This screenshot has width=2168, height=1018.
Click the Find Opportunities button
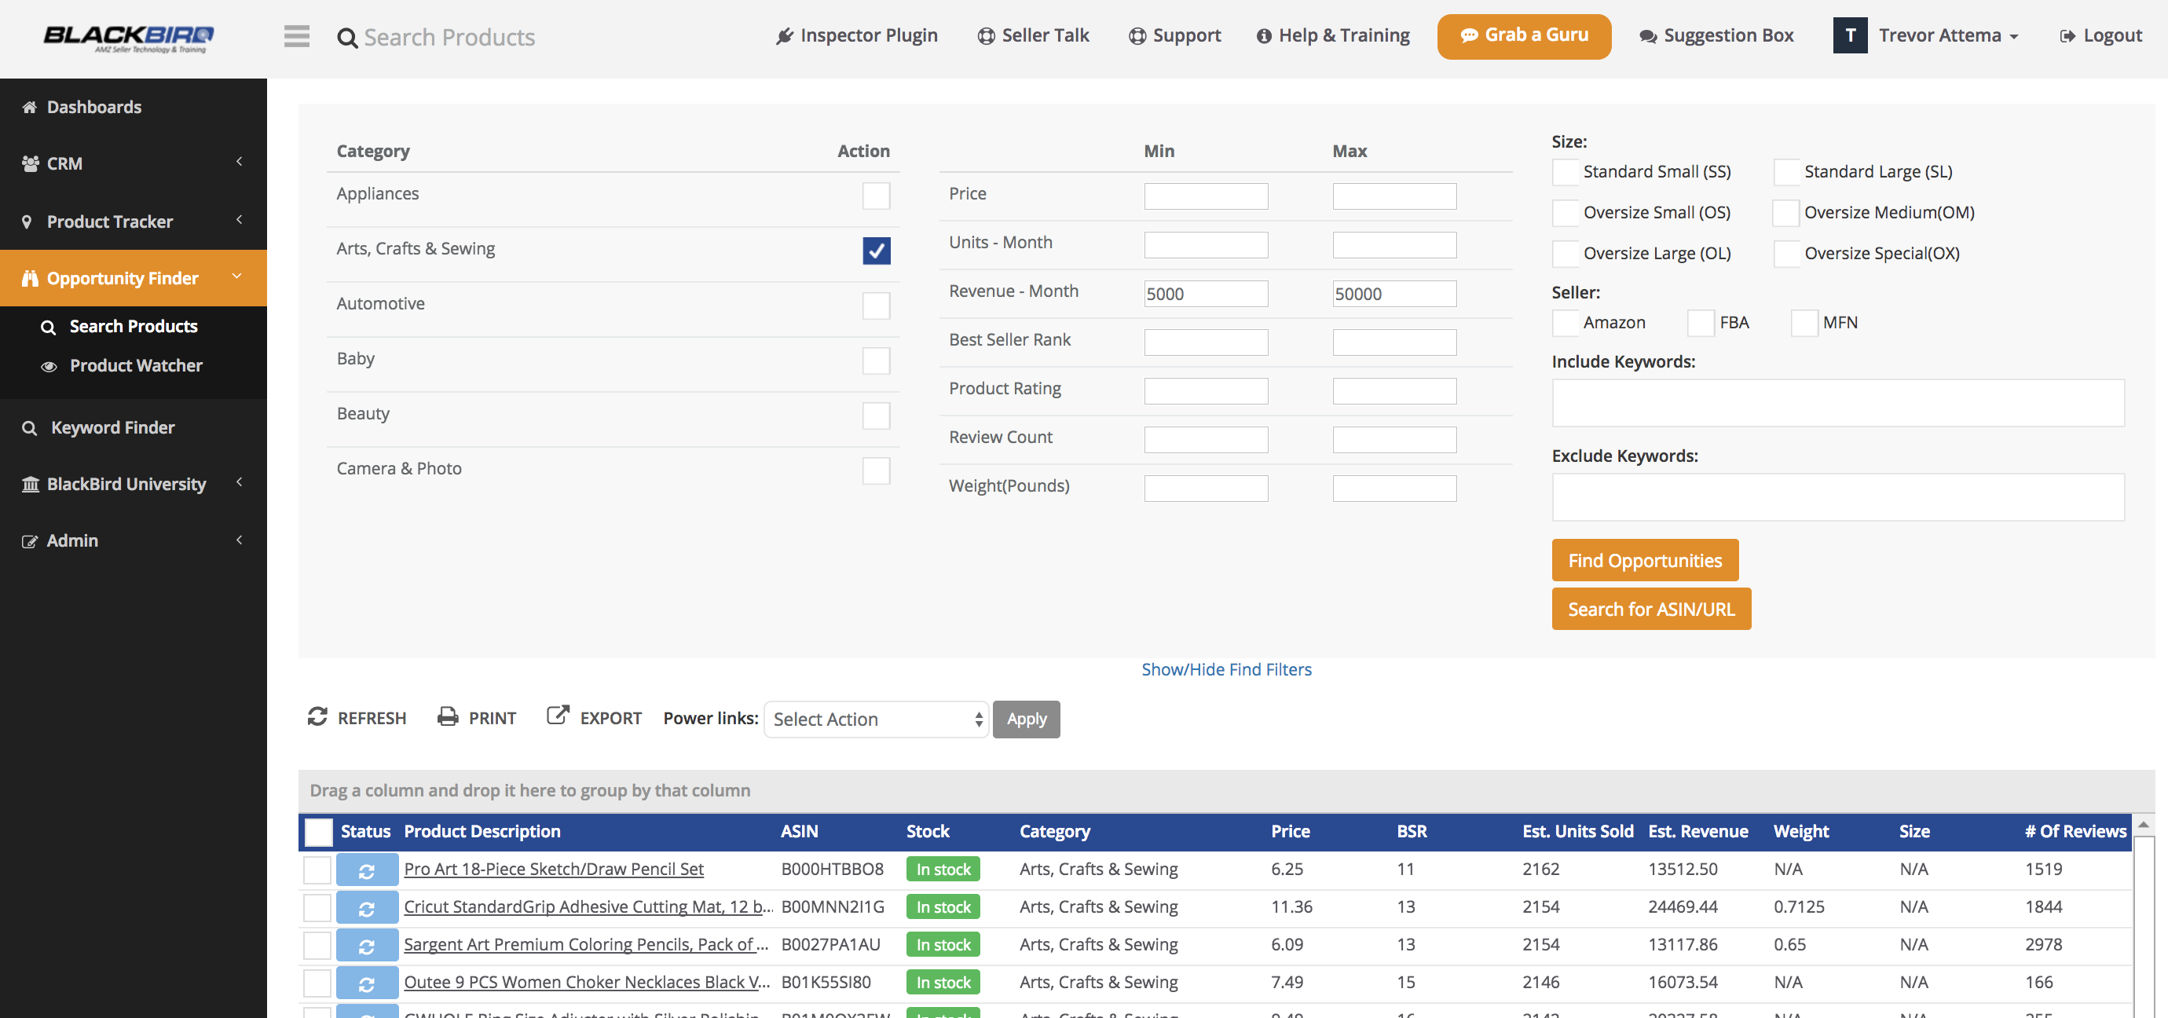[1645, 560]
